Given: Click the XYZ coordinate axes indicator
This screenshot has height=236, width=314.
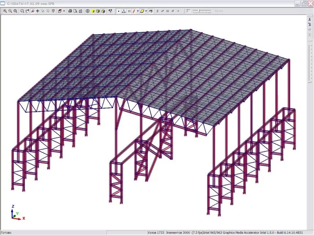Looking at the screenshot, I should coord(17,212).
